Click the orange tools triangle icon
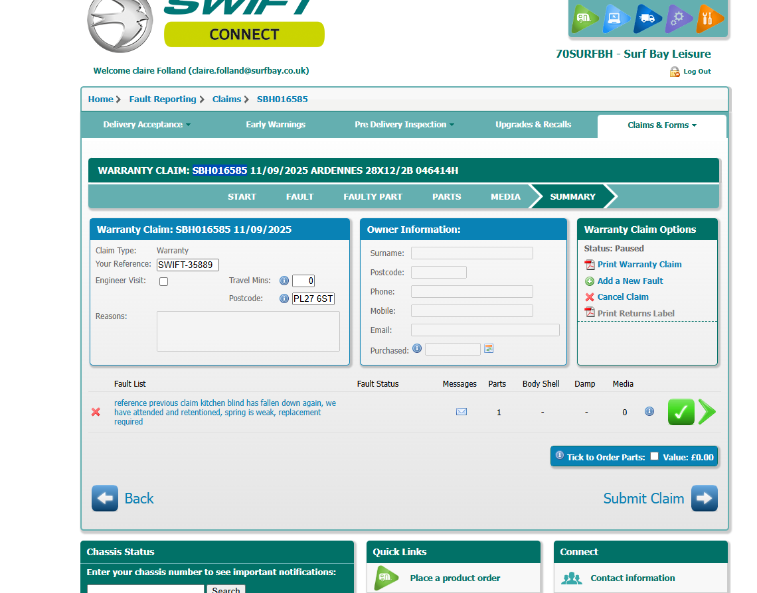This screenshot has height=593, width=757. pos(709,19)
